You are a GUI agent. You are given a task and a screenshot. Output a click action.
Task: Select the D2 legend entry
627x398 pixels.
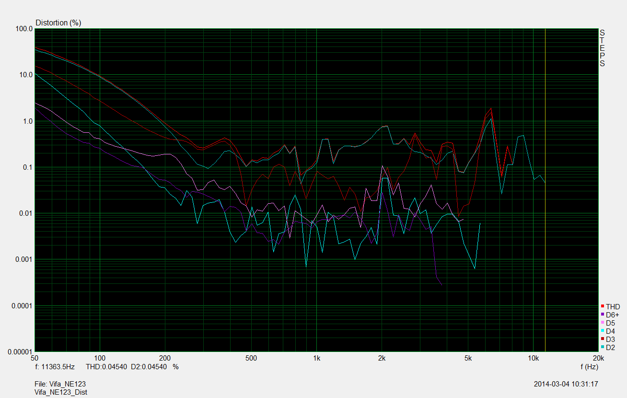click(610, 347)
